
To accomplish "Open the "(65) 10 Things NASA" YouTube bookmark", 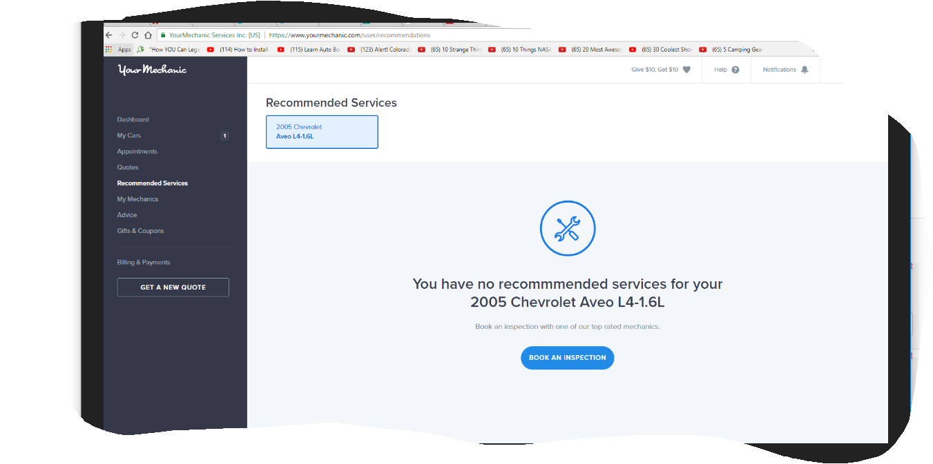I will click(520, 50).
